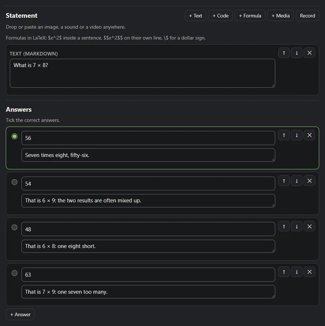Add a Text block to statement
325x326 pixels.
[195, 16]
